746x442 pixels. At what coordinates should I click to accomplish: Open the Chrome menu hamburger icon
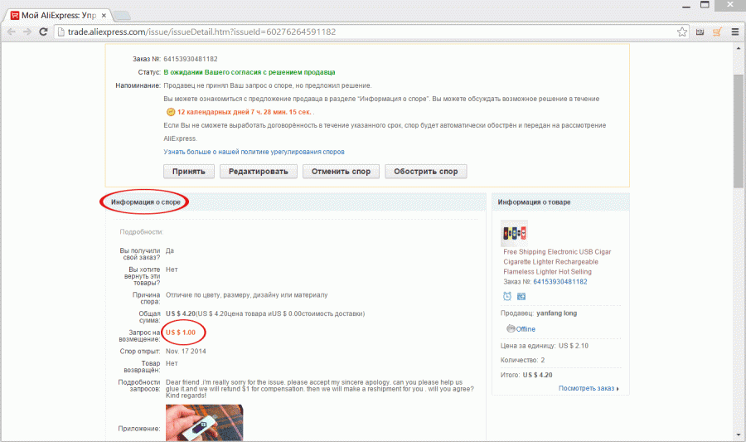coord(735,32)
